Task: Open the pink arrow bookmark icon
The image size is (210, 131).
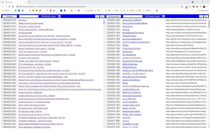Action: pyautogui.click(x=65, y=10)
